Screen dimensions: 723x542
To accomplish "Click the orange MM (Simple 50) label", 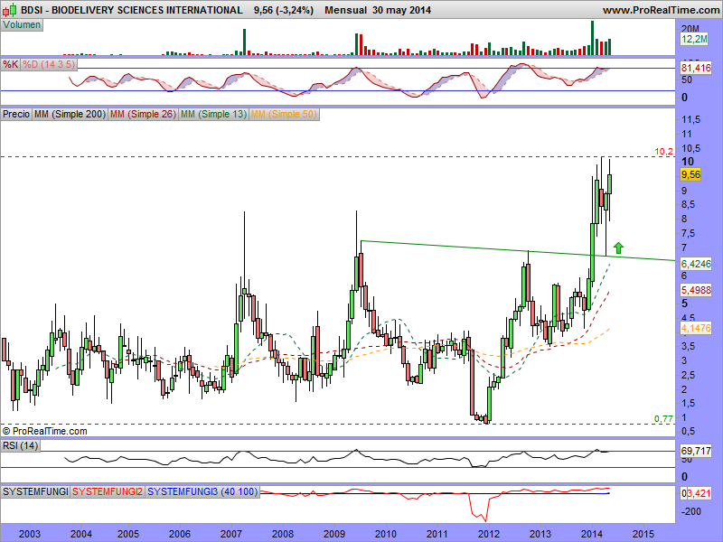I will [x=284, y=114].
